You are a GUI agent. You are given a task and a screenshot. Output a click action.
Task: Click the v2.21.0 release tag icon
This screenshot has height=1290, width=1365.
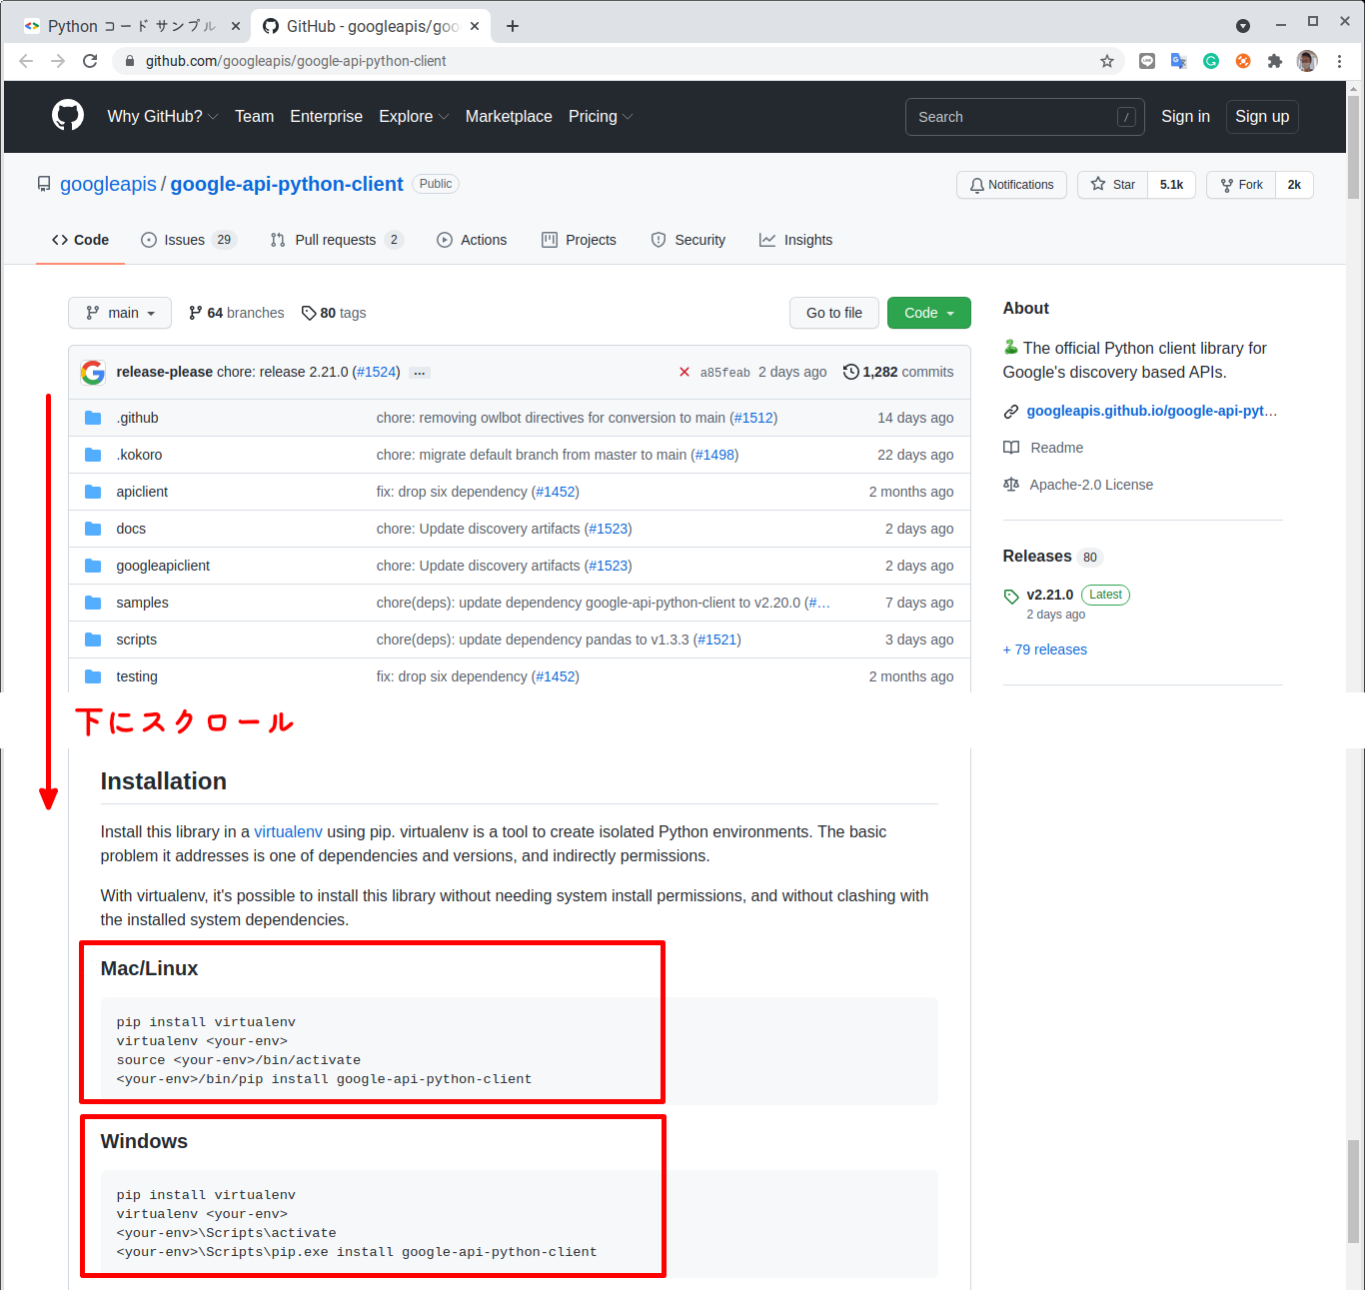1010,596
